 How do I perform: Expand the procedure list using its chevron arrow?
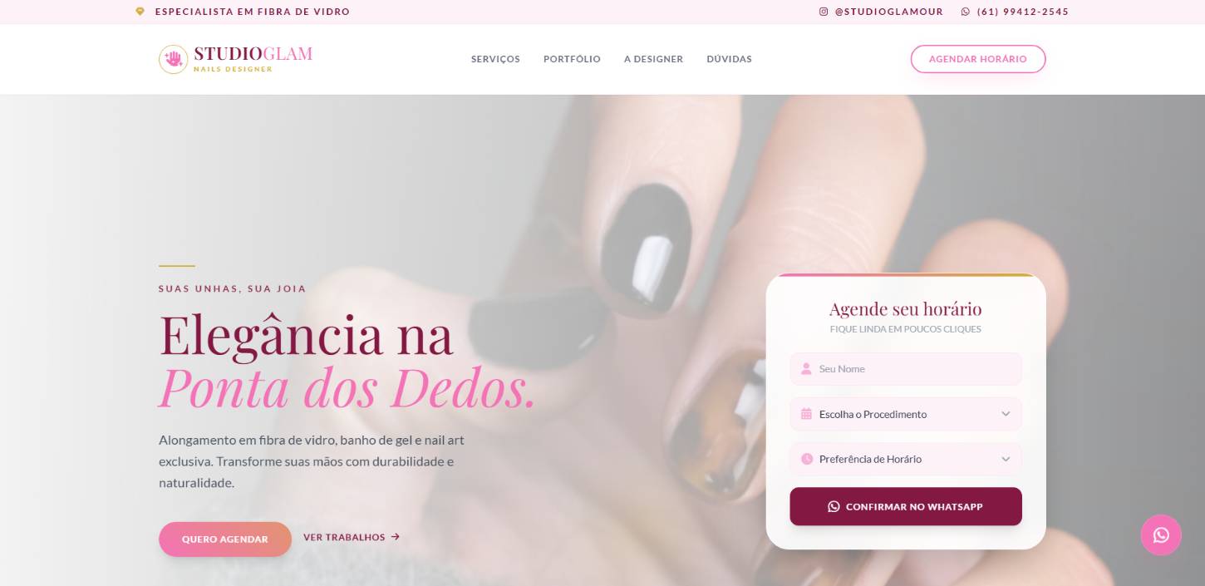point(1006,414)
